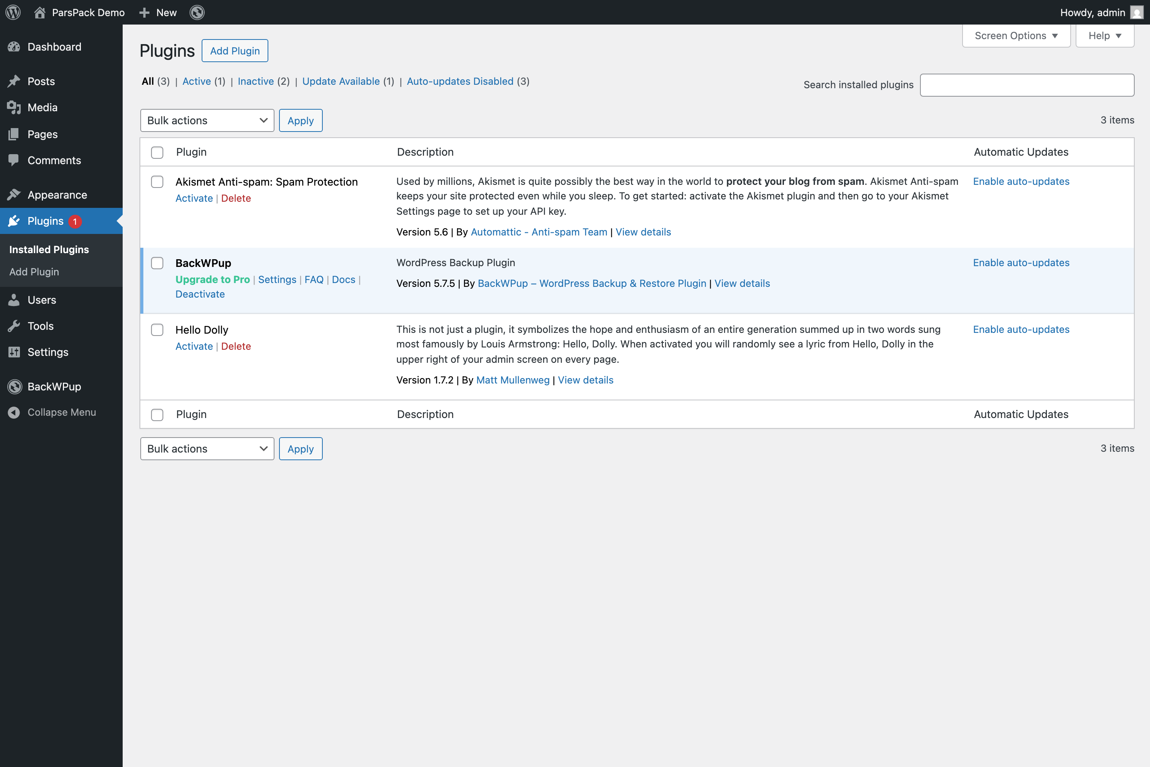Click the BackWPup sidebar icon
This screenshot has width=1150, height=767.
pyautogui.click(x=15, y=387)
